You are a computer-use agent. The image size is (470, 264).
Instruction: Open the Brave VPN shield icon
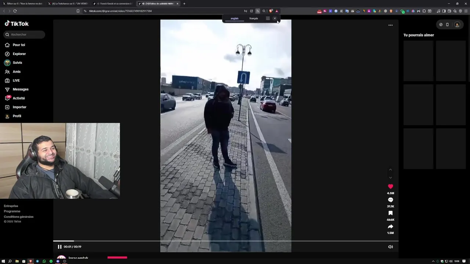460,11
